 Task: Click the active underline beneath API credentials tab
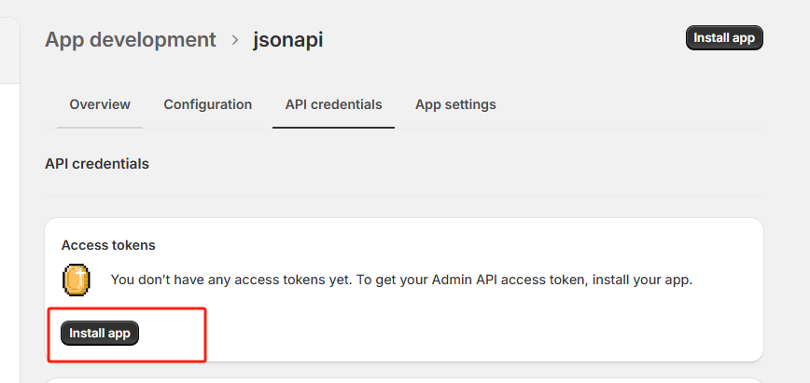(333, 127)
